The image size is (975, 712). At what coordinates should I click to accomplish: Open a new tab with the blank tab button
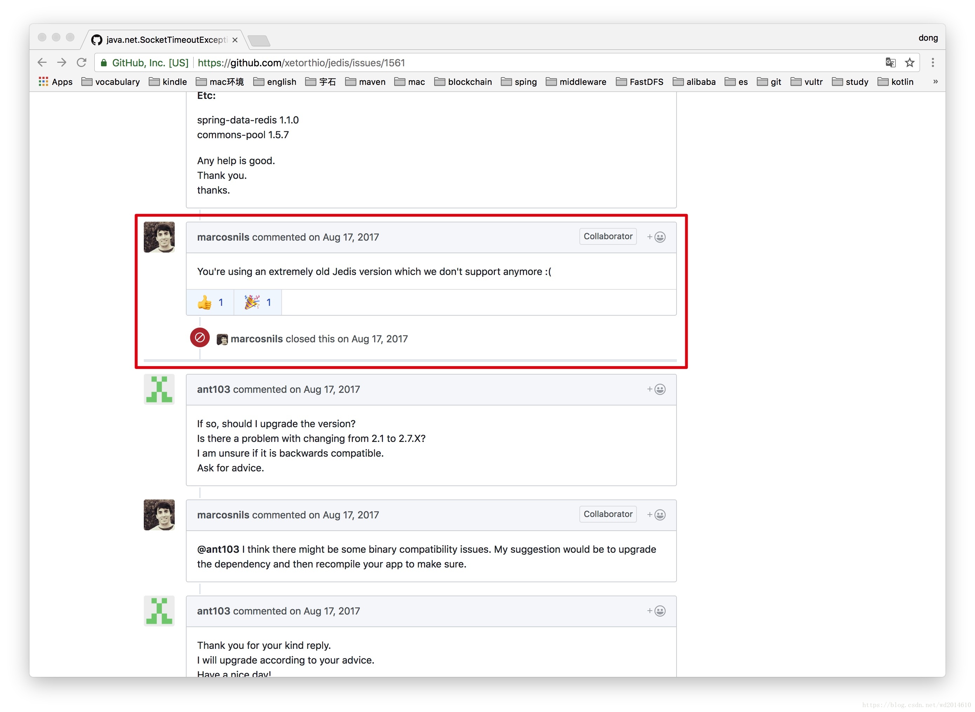pos(260,41)
